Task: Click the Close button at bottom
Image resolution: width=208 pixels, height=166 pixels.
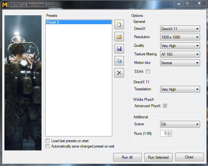Action: point(189,157)
